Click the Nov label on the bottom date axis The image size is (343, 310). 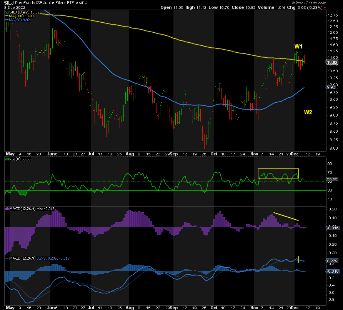pos(254,308)
